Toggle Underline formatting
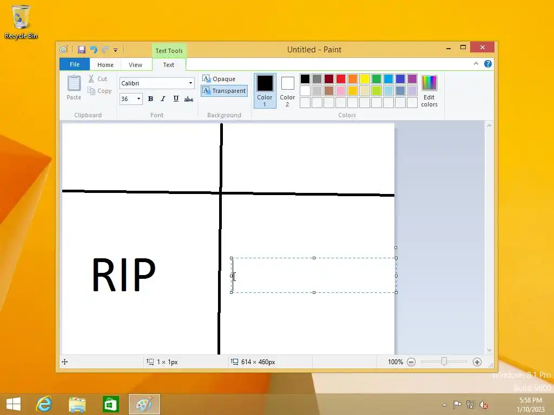This screenshot has height=415, width=554. (x=176, y=99)
